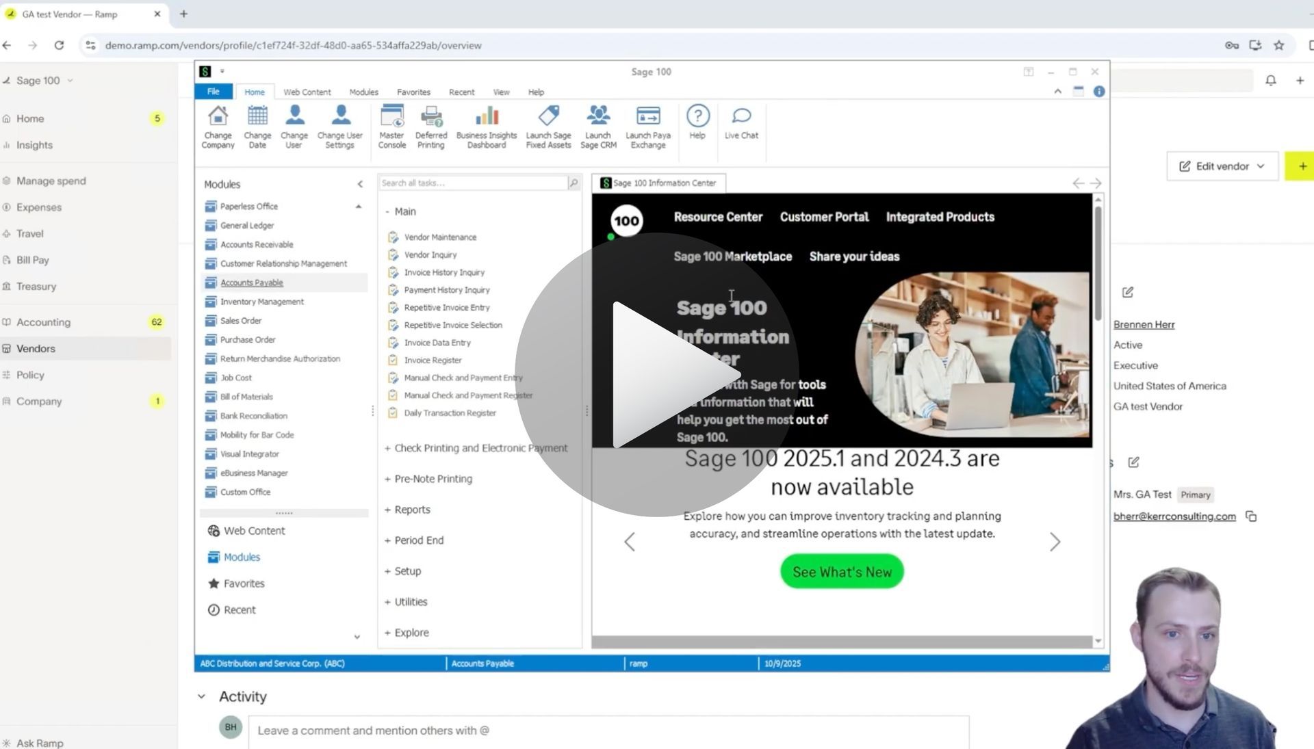The image size is (1314, 749).
Task: Click the search magnifier in task search
Action: (574, 183)
